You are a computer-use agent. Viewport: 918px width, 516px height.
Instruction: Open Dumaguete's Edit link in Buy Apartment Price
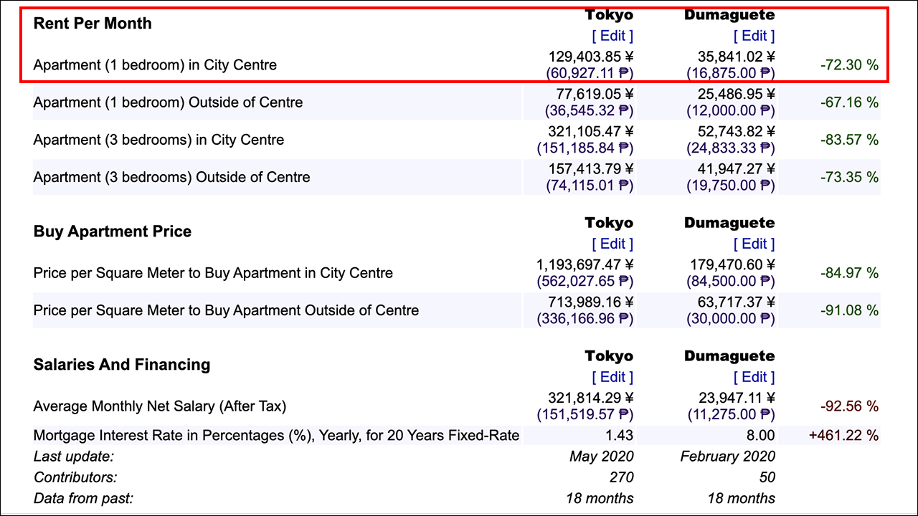(x=754, y=244)
